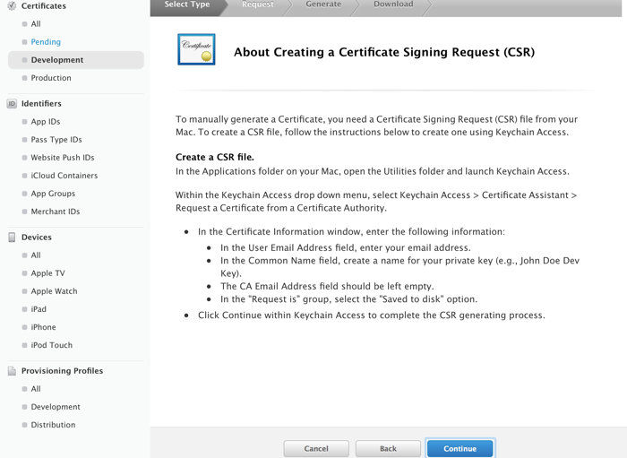Select Production certificates

tap(51, 78)
